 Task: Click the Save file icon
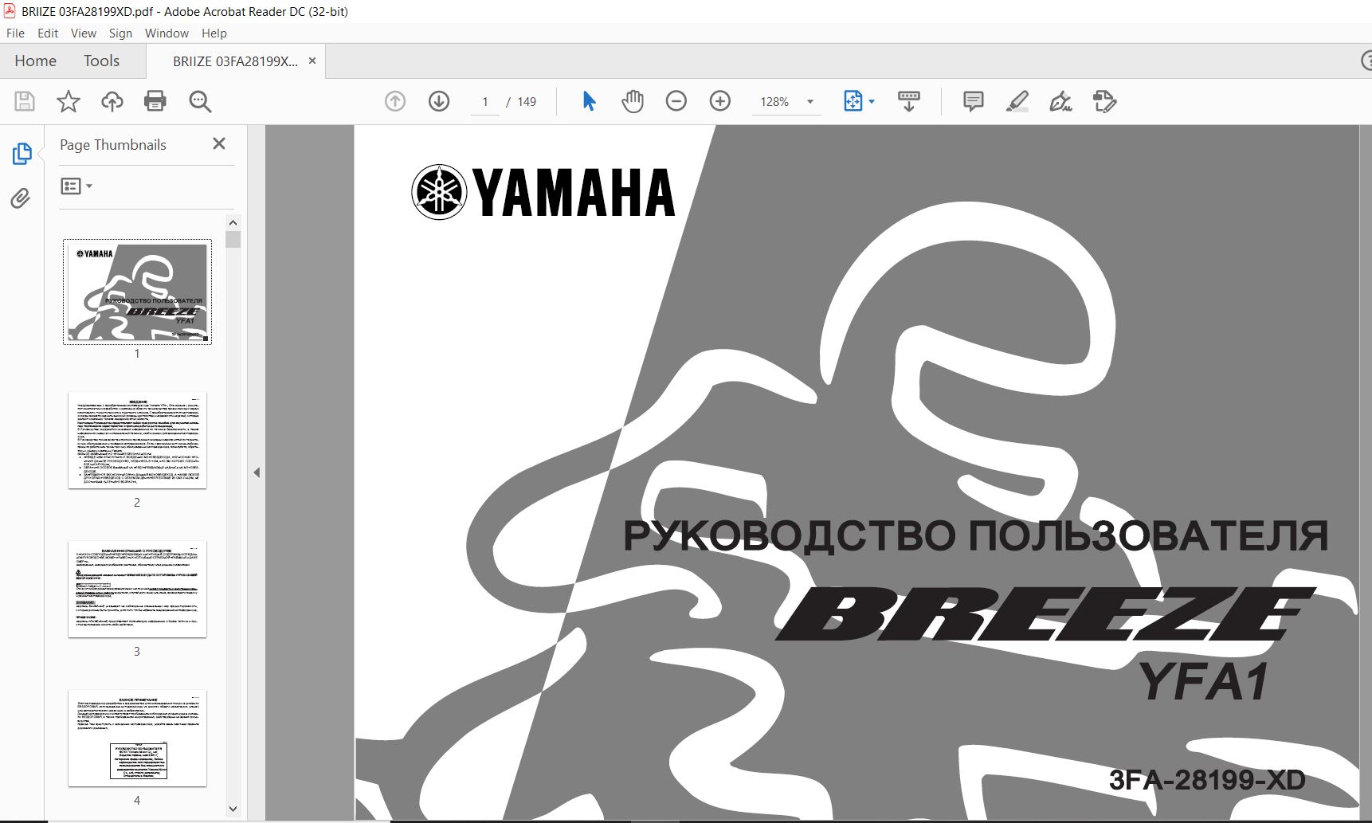pos(25,101)
